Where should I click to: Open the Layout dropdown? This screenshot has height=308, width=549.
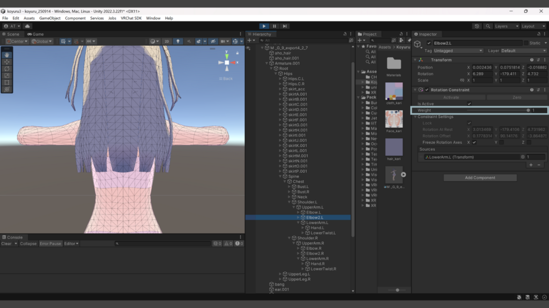point(534,26)
